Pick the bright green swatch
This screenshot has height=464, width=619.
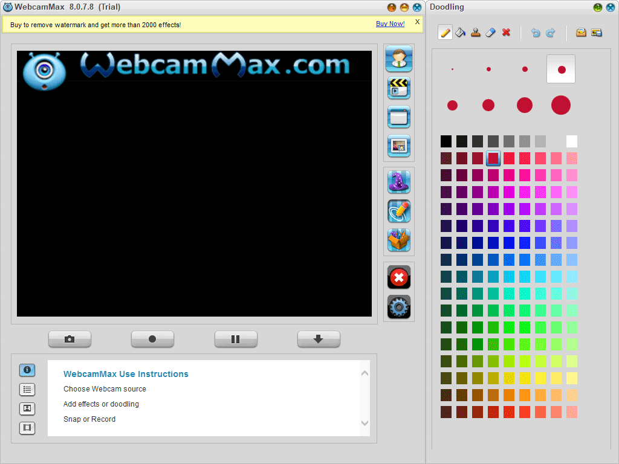[x=525, y=327]
